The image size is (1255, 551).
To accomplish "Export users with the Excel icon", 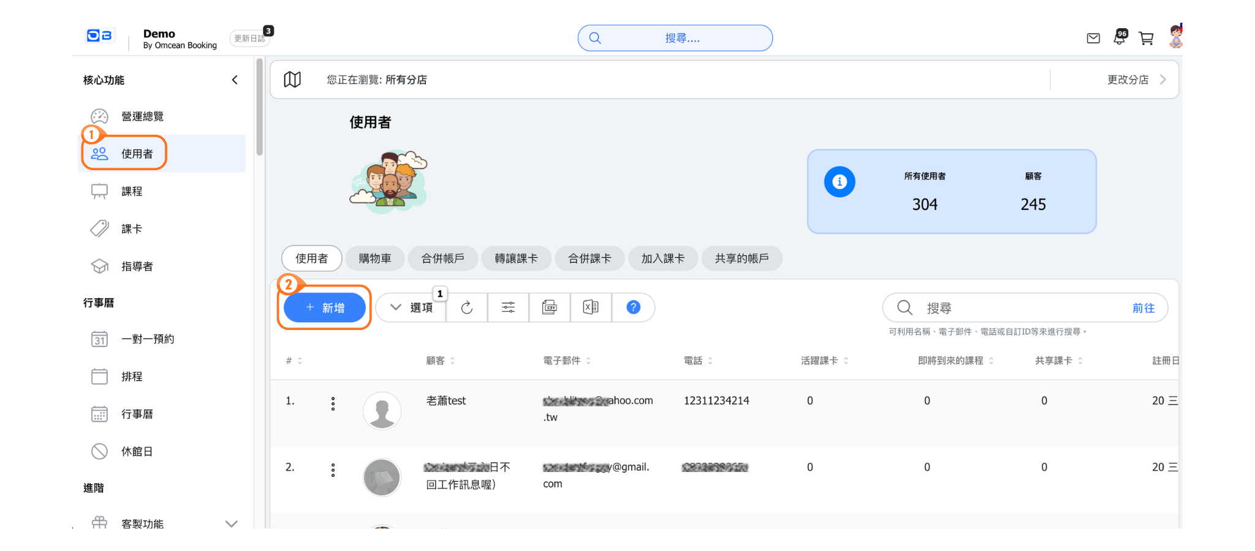I will point(591,307).
